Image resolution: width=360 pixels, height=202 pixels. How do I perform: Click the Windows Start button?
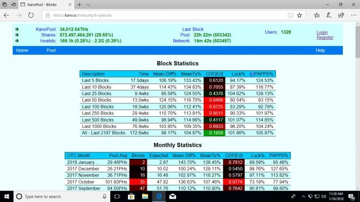pos(7,196)
